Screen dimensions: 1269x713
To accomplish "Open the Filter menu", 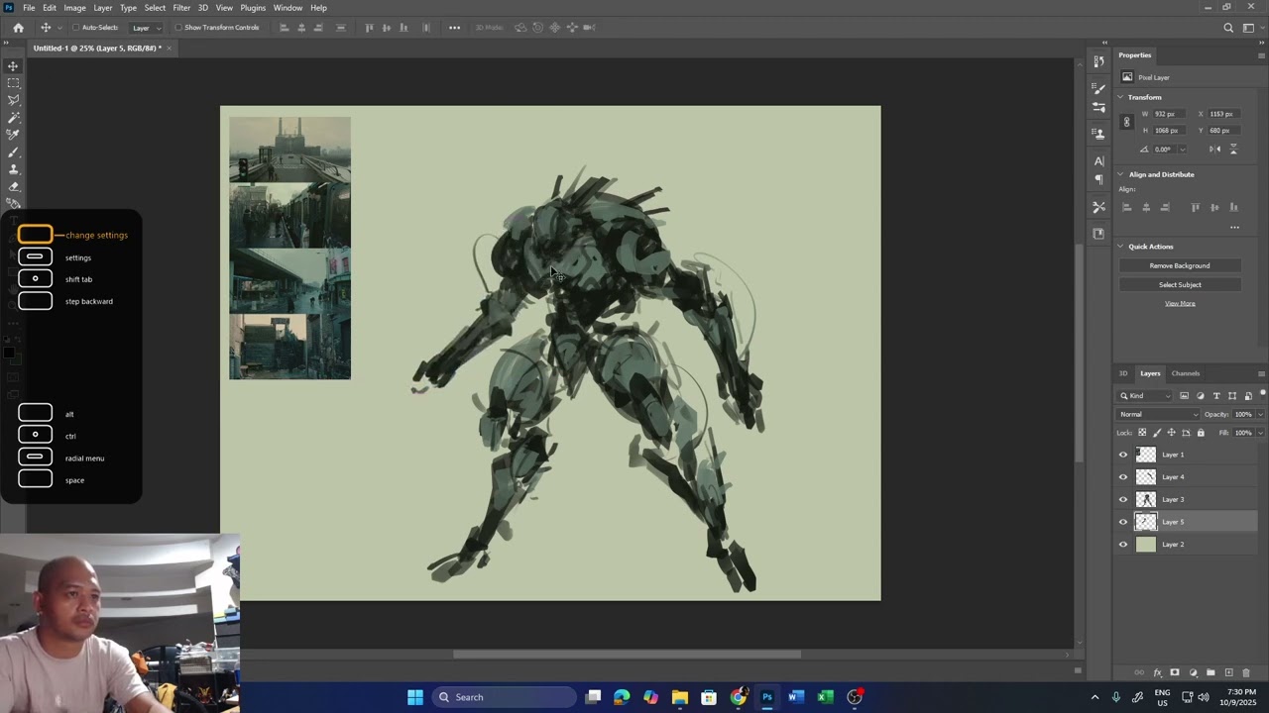I will [x=181, y=8].
